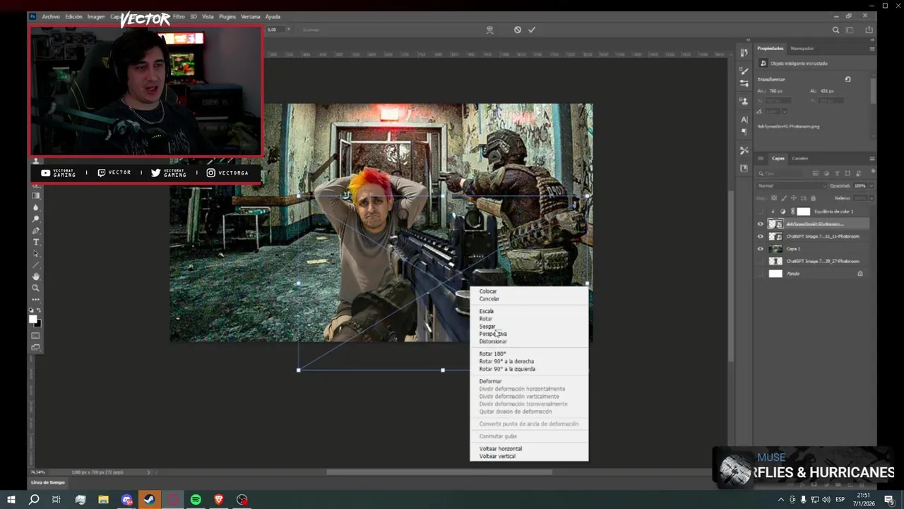This screenshot has height=509, width=904.
Task: Reset transform in Properties panel
Action: coord(847,79)
